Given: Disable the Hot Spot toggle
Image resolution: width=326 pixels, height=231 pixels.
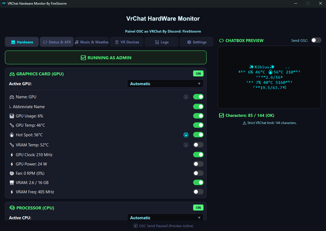Looking at the screenshot, I should 198,135.
